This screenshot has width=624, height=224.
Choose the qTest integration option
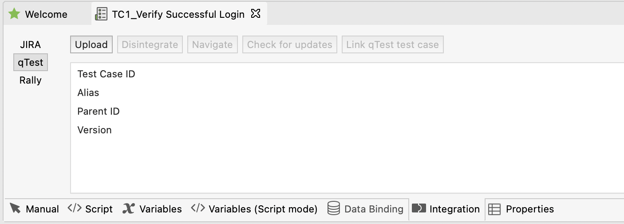[30, 63]
